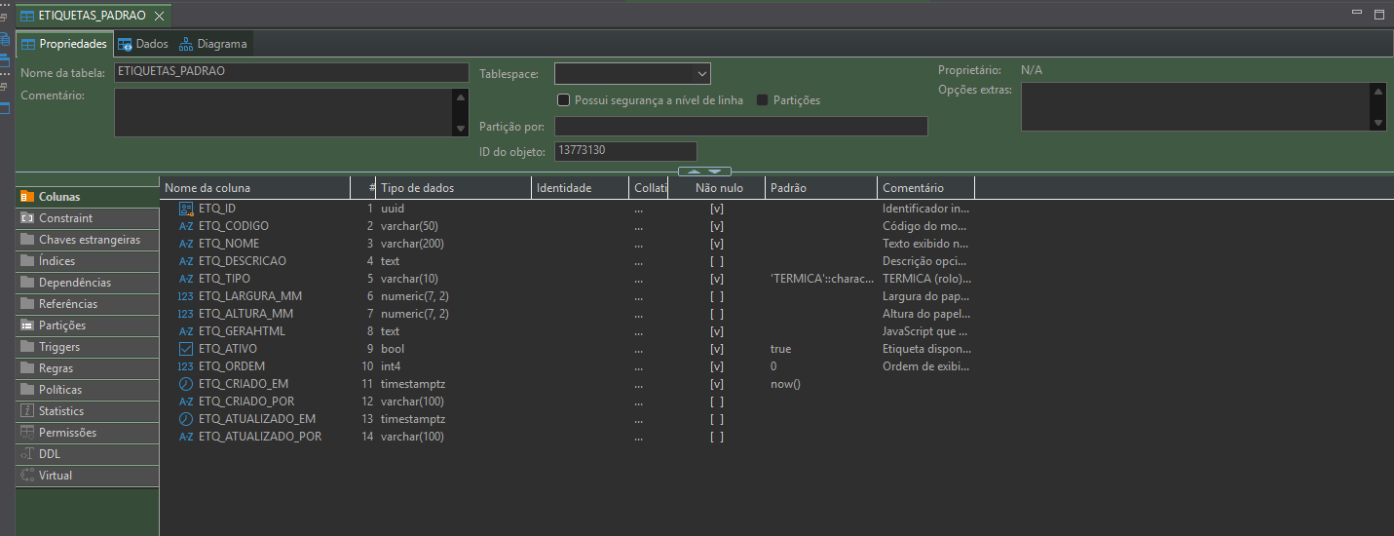Toggle the Partições checkbox
Image resolution: width=1394 pixels, height=536 pixels.
[763, 100]
